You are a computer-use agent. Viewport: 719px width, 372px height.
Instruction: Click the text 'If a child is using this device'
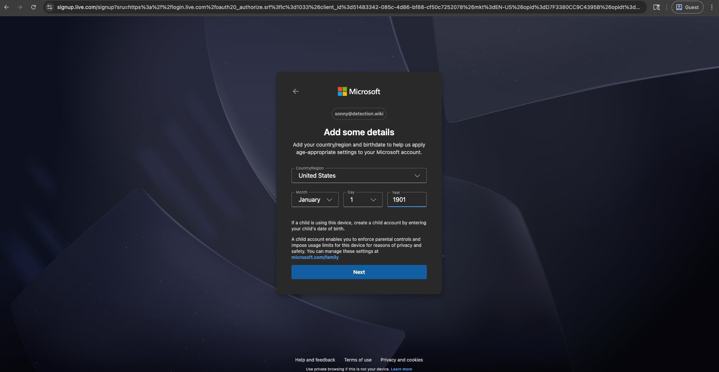pyautogui.click(x=322, y=223)
